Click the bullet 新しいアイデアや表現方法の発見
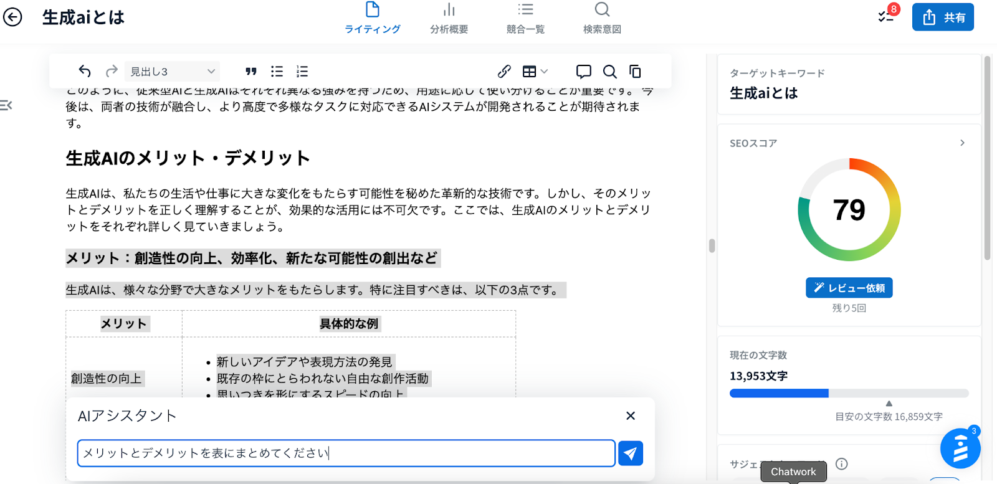Screen dimensions: 997x484 pyautogui.click(x=305, y=362)
